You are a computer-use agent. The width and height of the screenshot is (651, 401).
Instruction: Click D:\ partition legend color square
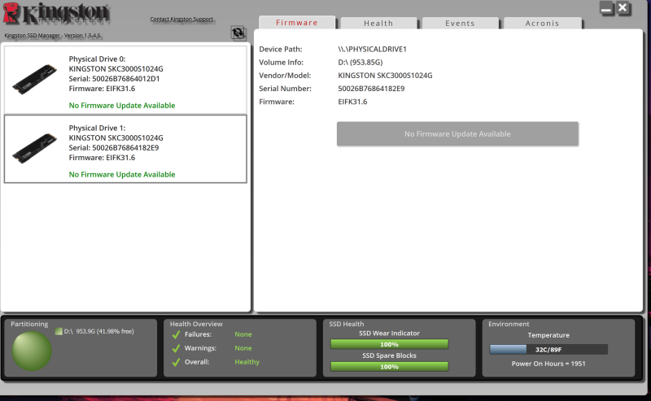pos(59,331)
